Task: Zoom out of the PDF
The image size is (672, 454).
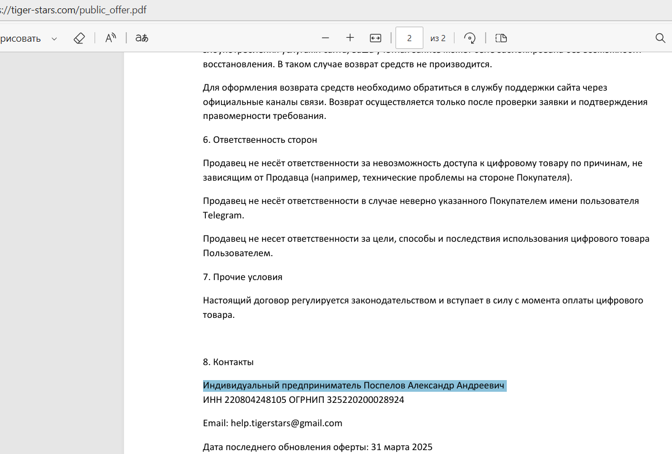Action: [x=325, y=38]
